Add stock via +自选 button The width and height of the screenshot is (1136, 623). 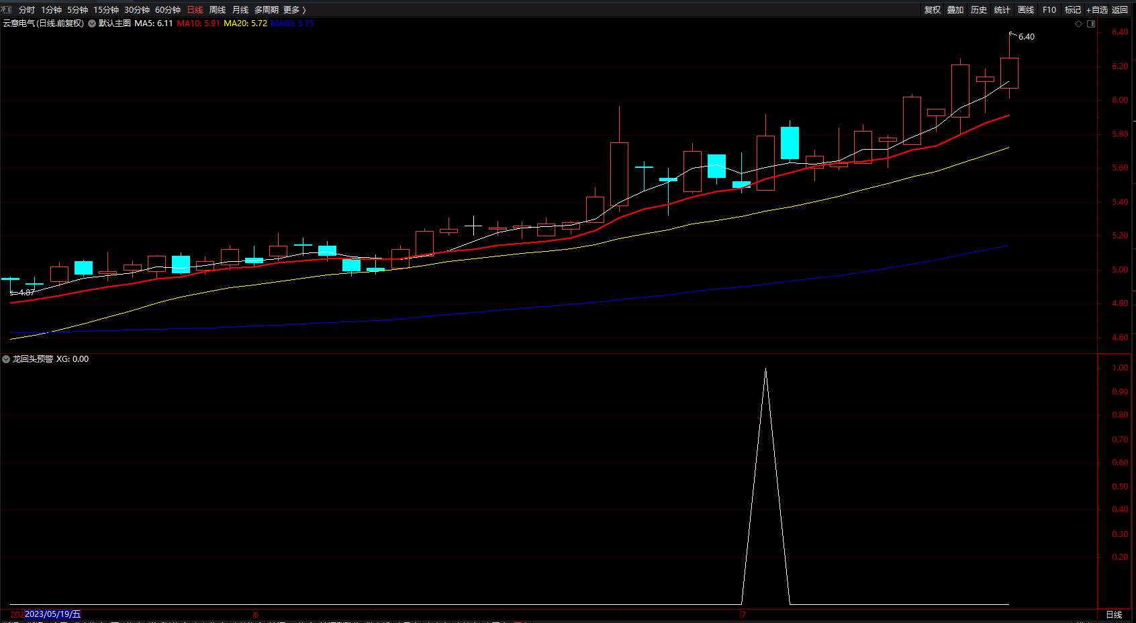(x=1097, y=10)
